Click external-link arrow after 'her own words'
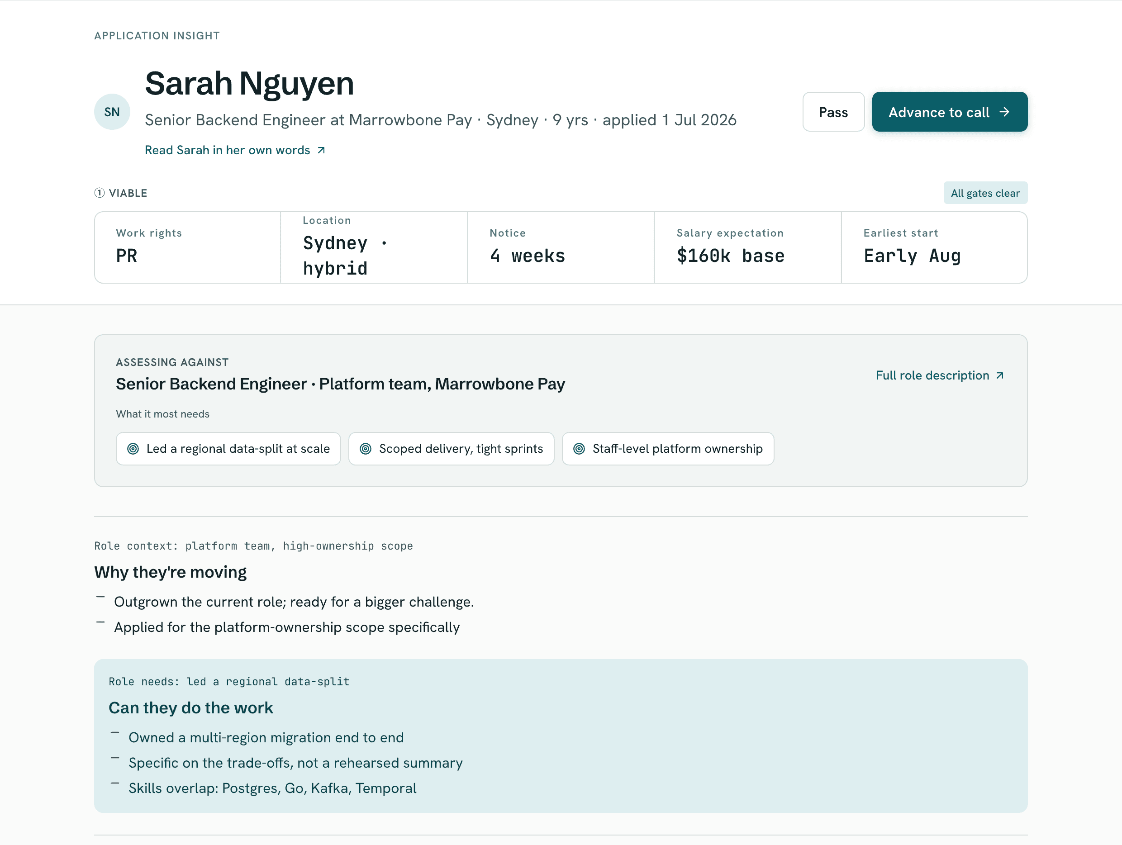This screenshot has height=845, width=1122. (x=321, y=151)
